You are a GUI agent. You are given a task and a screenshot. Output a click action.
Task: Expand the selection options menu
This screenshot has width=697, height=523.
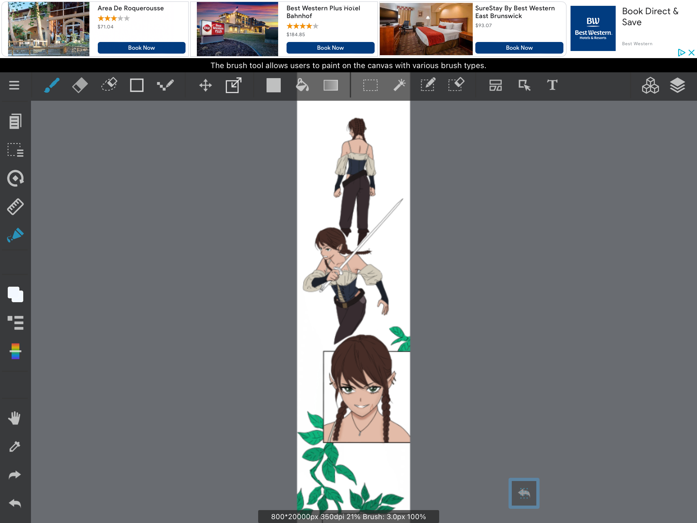point(15,150)
